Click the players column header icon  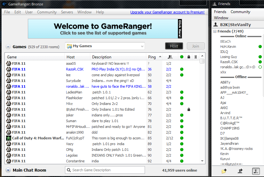pyautogui.click(x=170, y=57)
